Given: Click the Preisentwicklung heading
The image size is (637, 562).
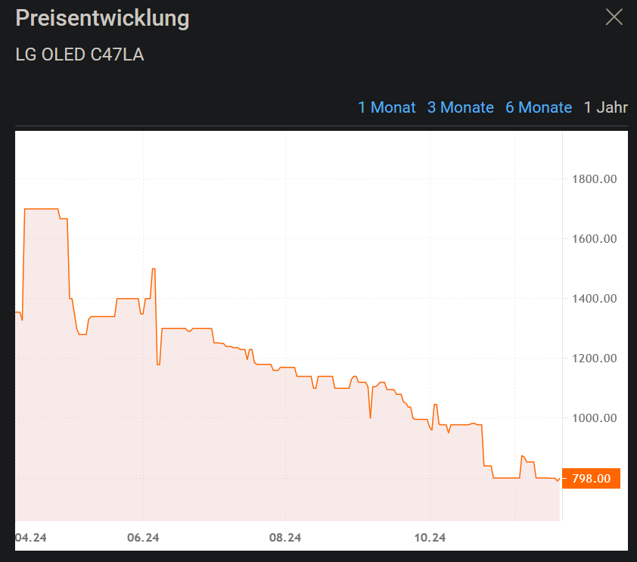Looking at the screenshot, I should tap(102, 19).
